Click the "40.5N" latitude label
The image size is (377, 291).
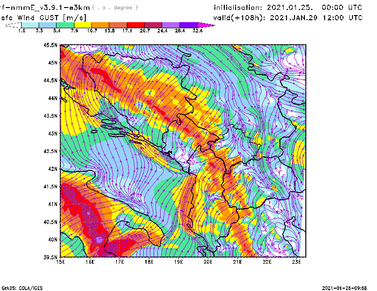pos(50,222)
